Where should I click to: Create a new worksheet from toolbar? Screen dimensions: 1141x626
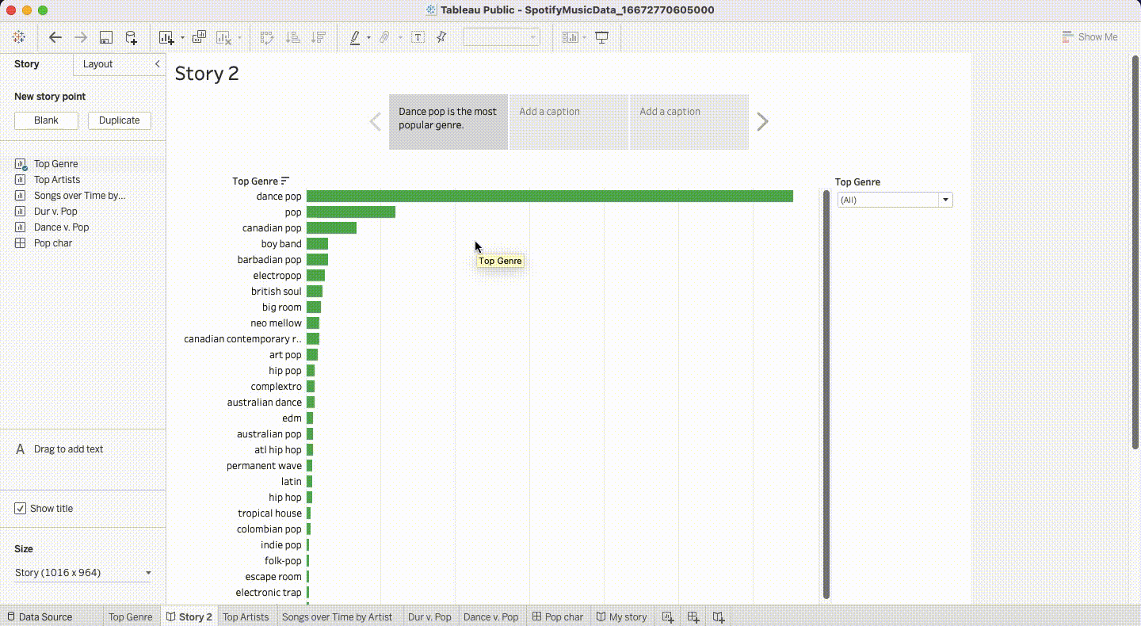click(166, 37)
